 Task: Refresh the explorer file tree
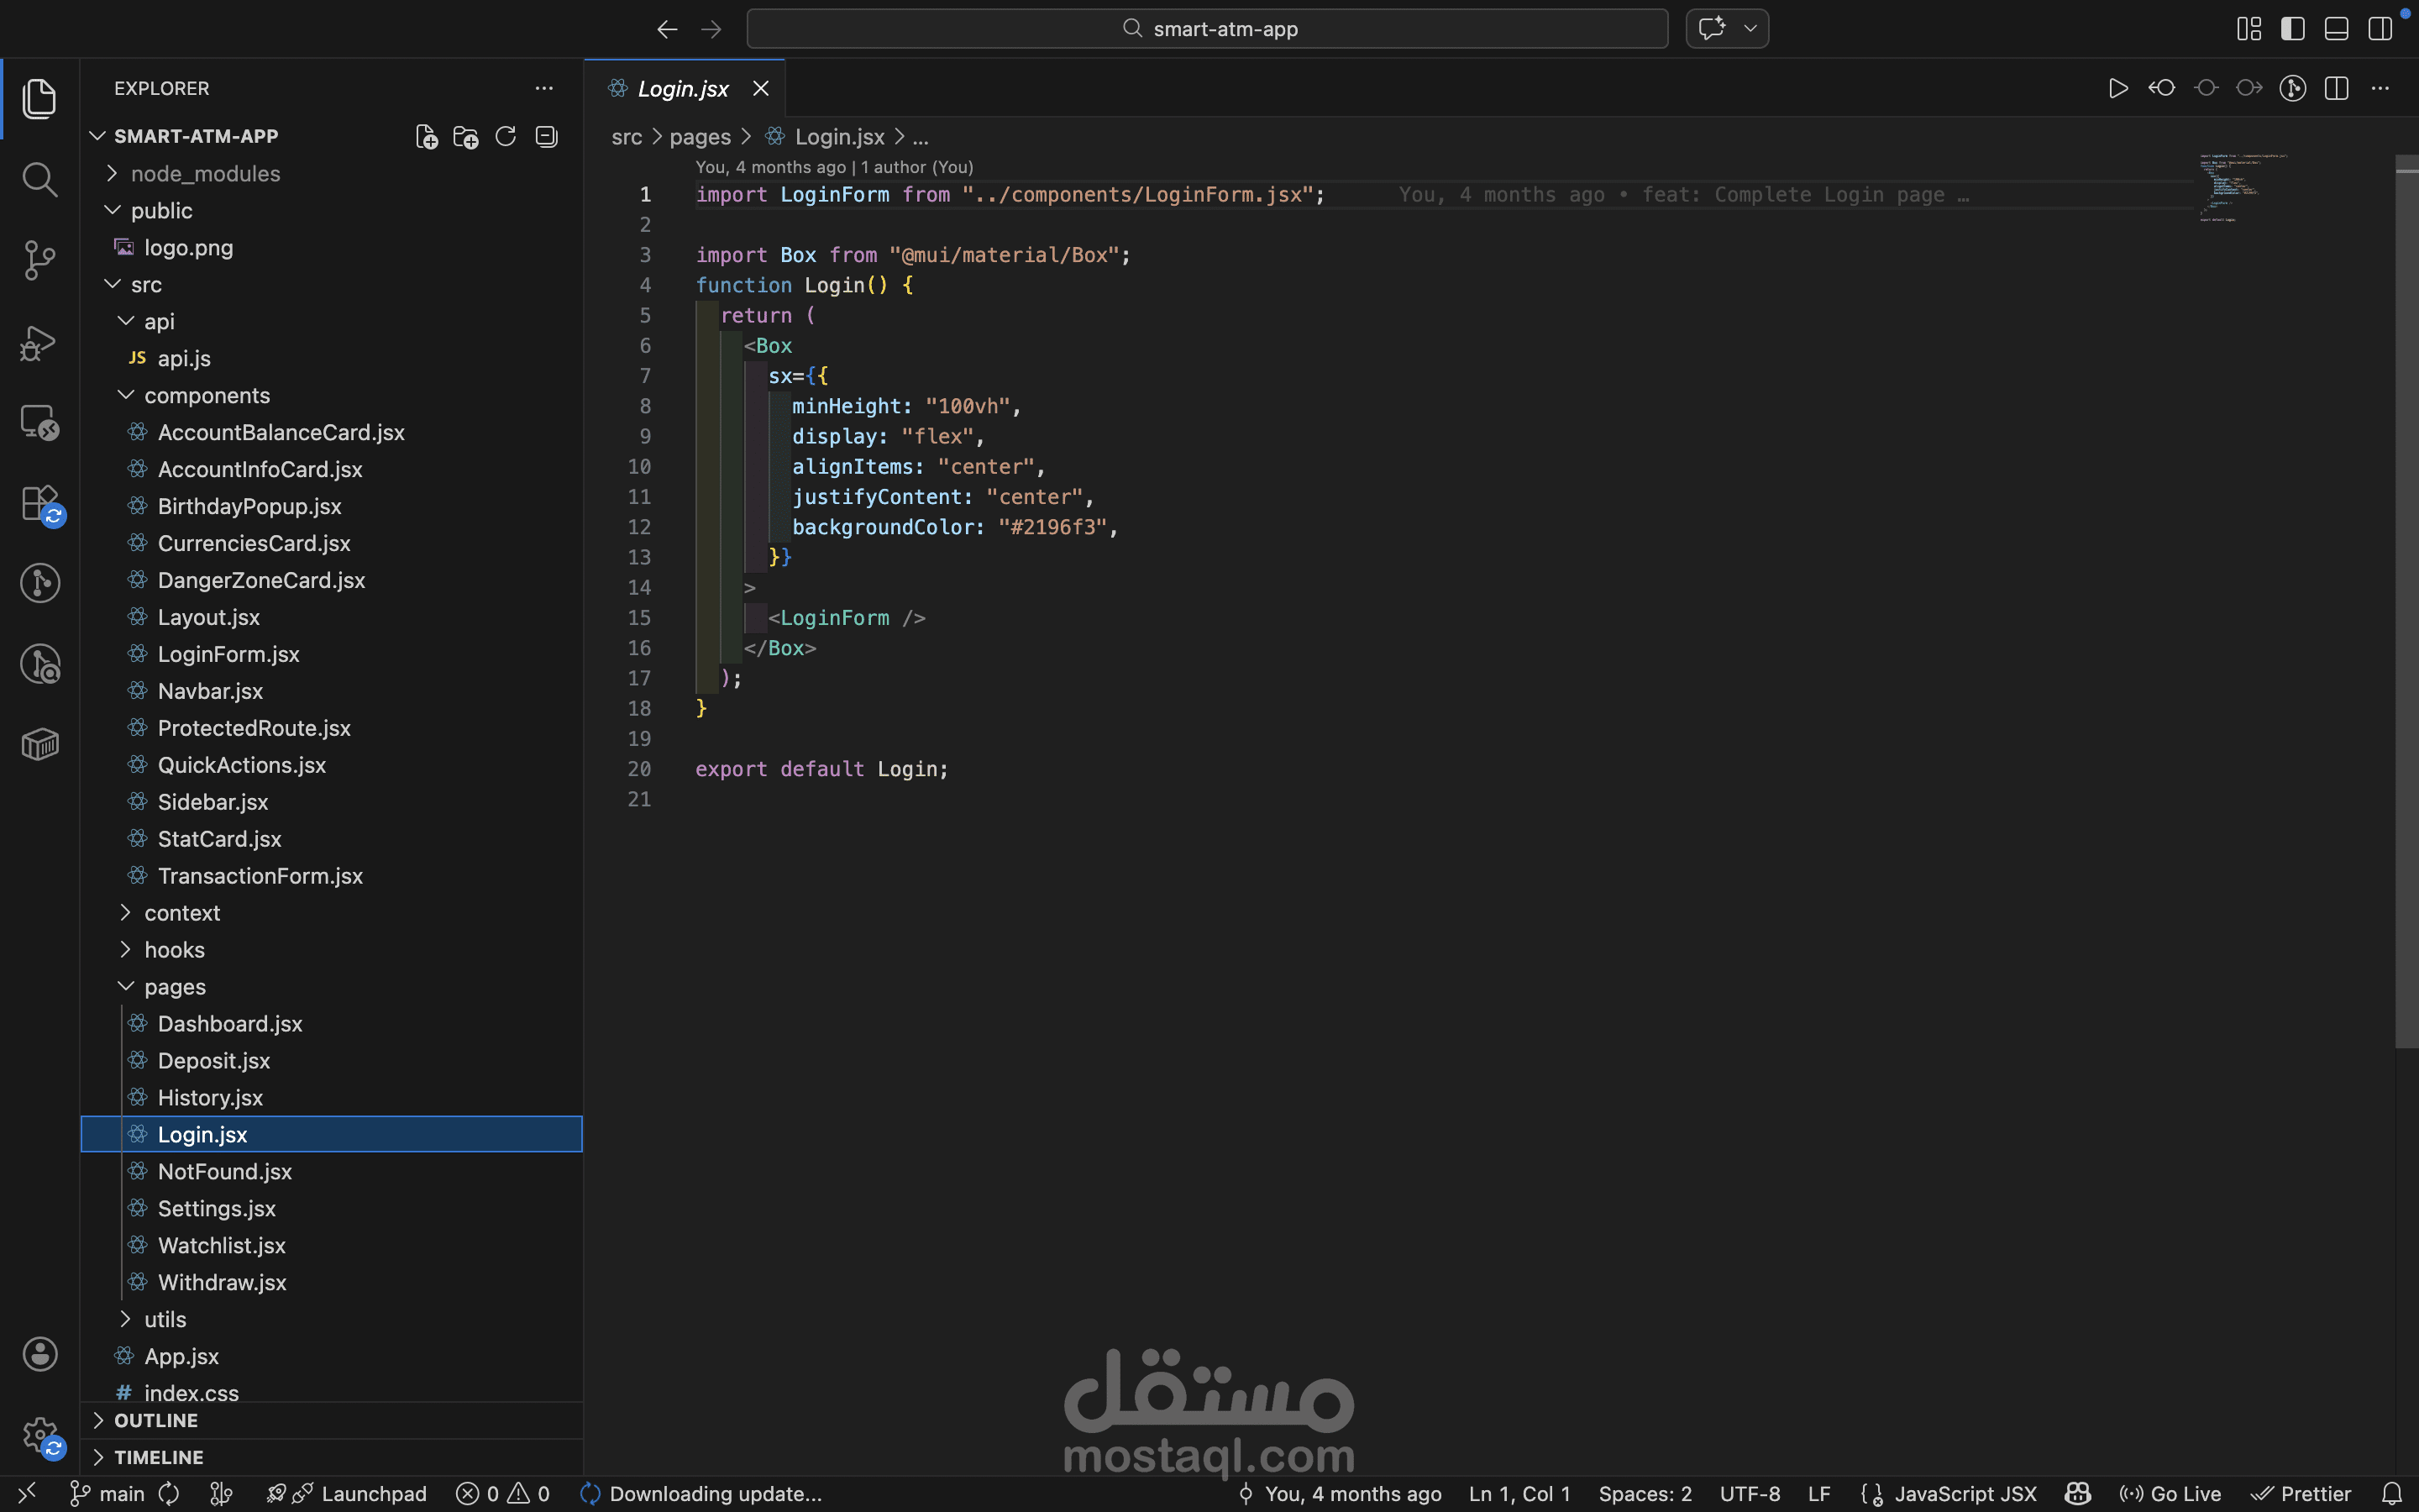(x=506, y=137)
